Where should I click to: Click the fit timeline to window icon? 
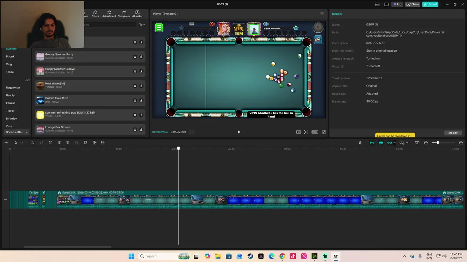[417, 143]
